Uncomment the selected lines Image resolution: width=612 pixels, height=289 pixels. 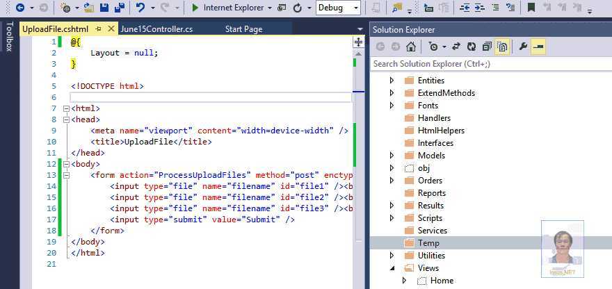click(x=510, y=8)
